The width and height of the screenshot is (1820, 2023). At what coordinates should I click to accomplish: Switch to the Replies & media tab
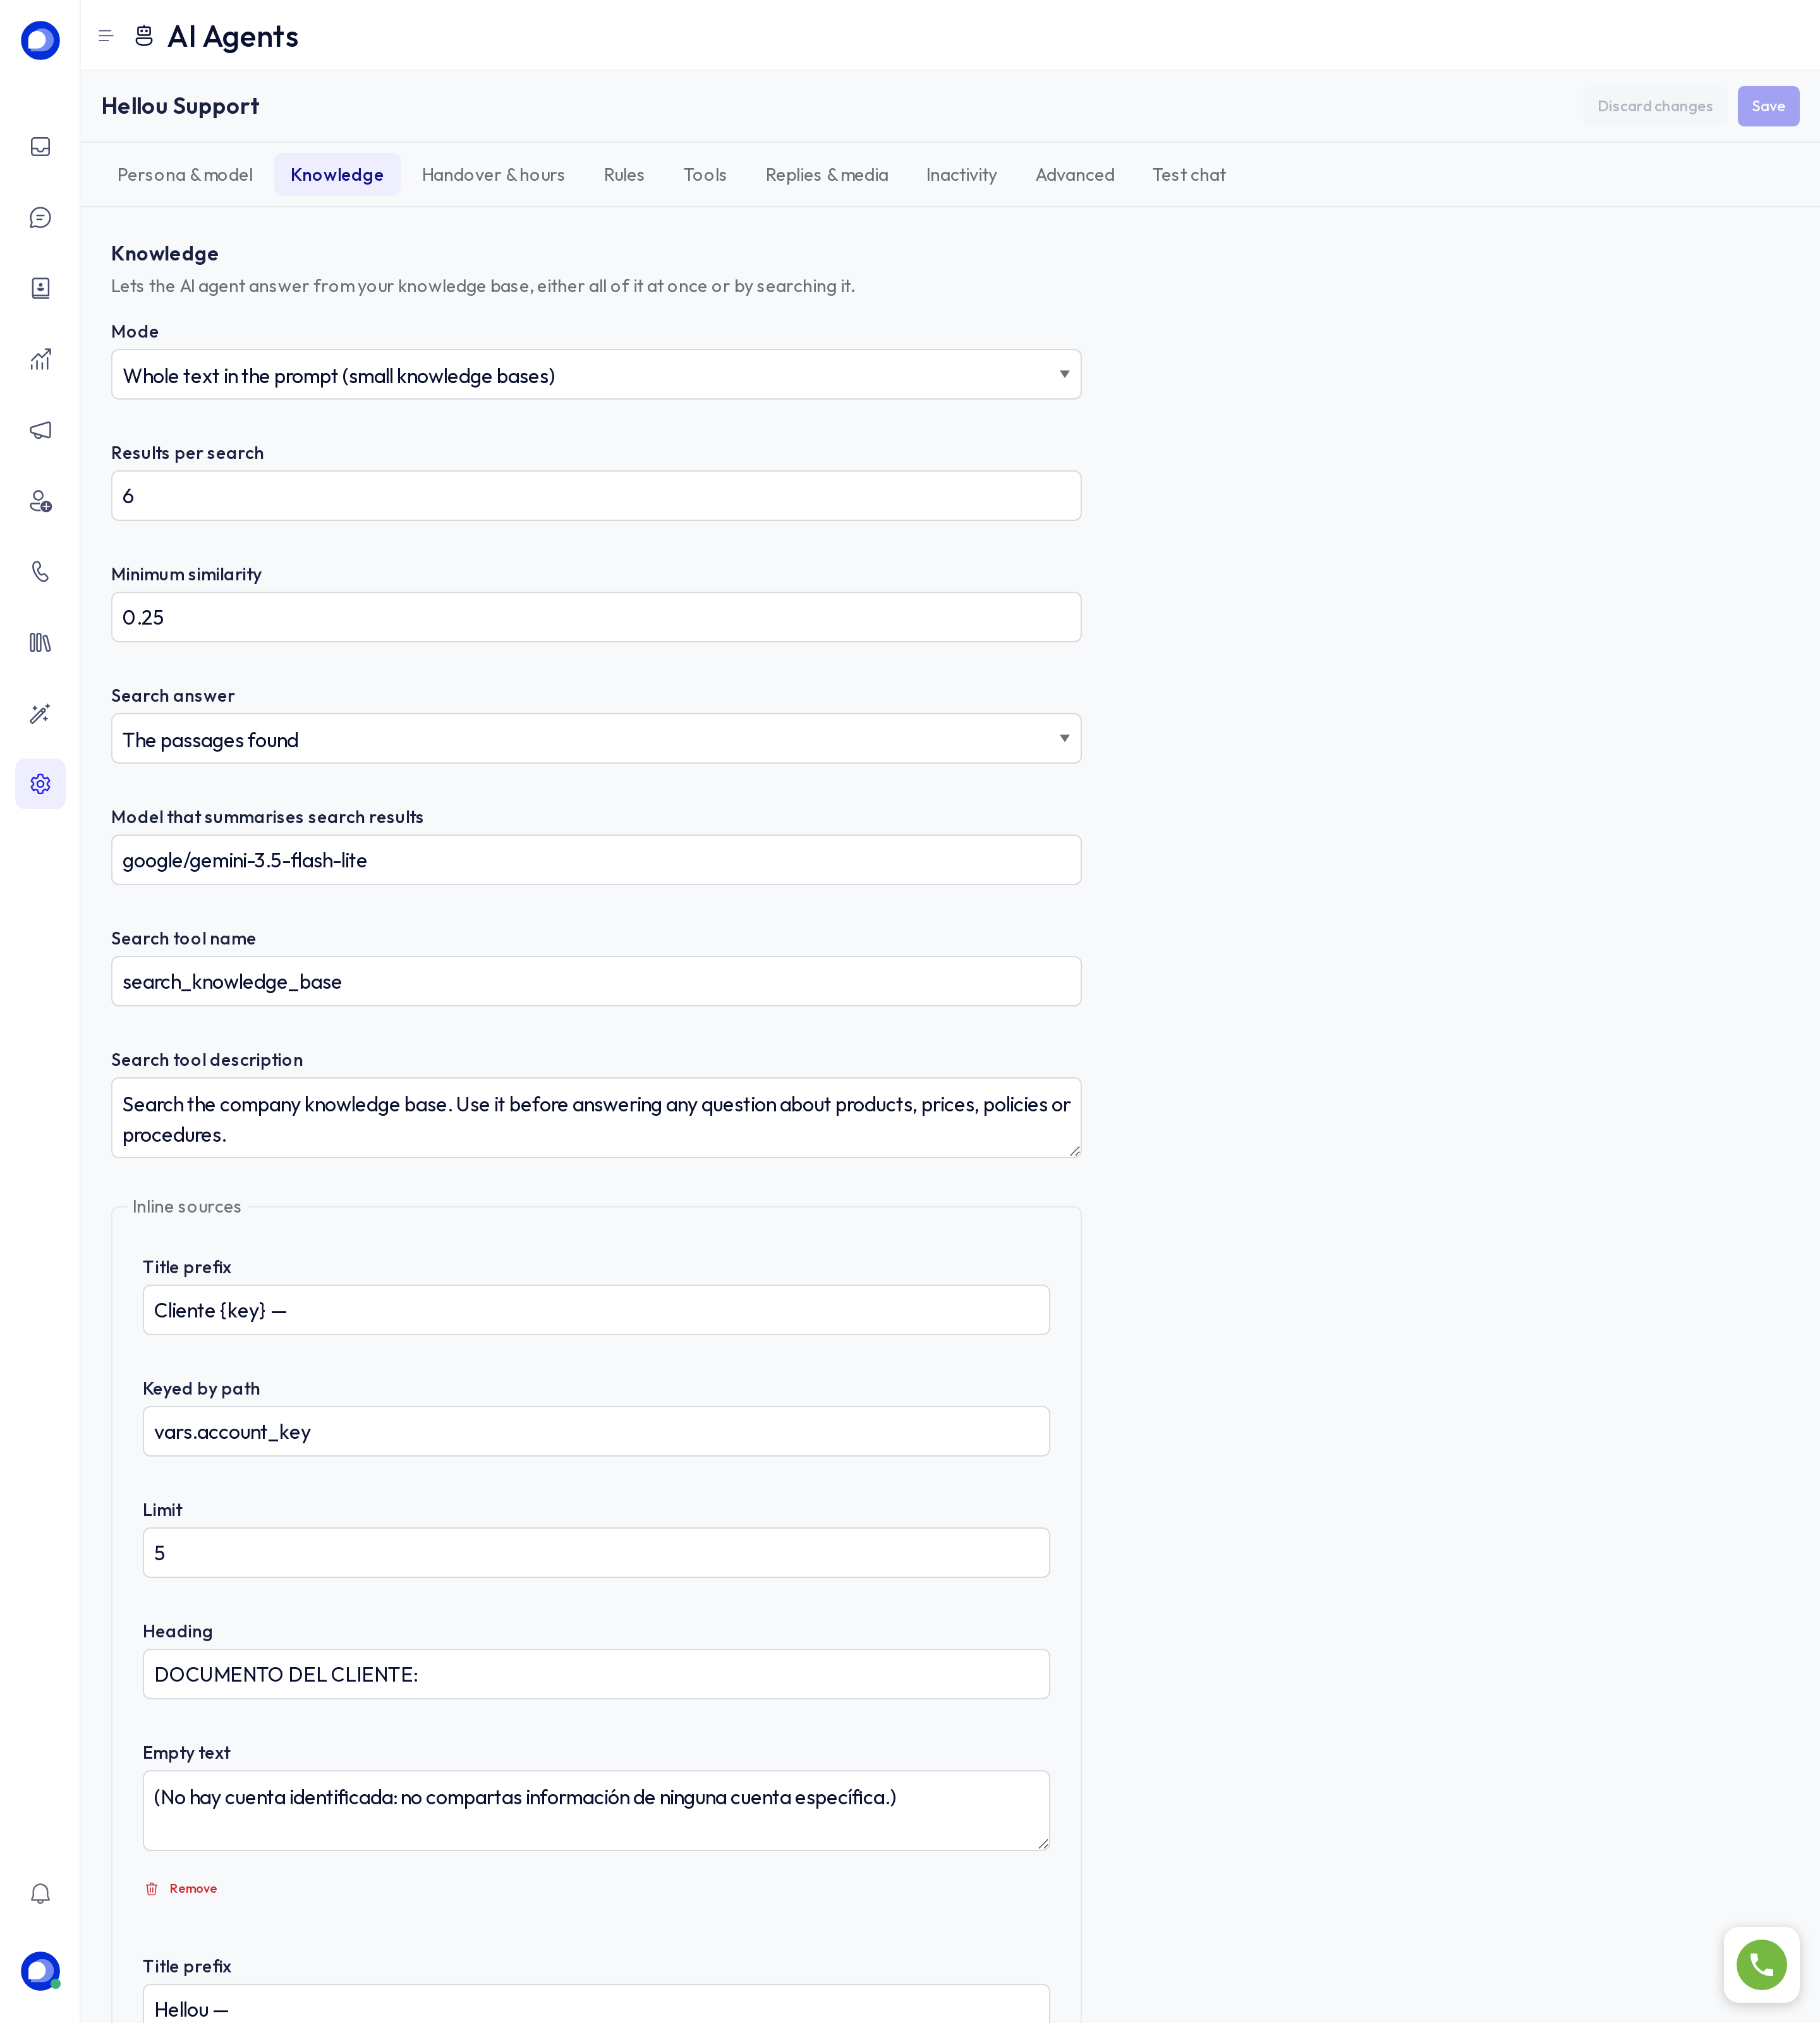click(x=827, y=175)
